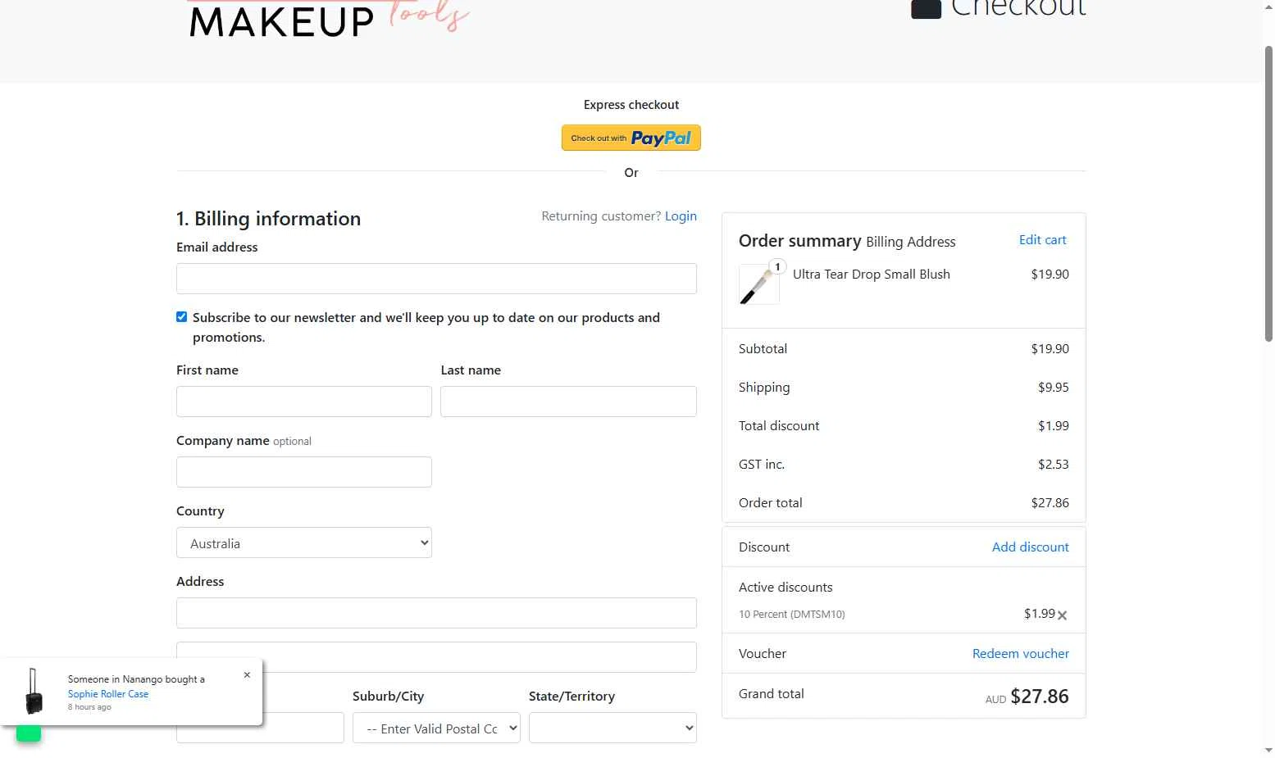The image size is (1275, 758).
Task: Click into the First name field
Action: tap(304, 402)
